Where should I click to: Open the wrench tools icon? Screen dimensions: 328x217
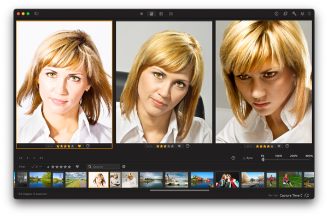pyautogui.click(x=294, y=14)
